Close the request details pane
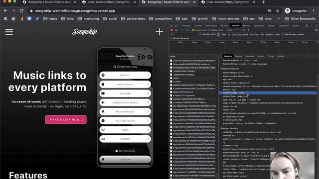Screen dimensions: 319x179 pyautogui.click(x=221, y=56)
